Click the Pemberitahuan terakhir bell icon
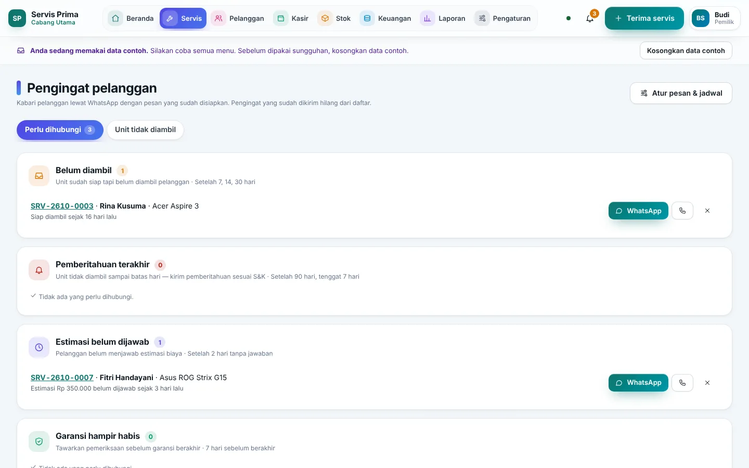Screen dimensions: 749x468 click(39, 270)
